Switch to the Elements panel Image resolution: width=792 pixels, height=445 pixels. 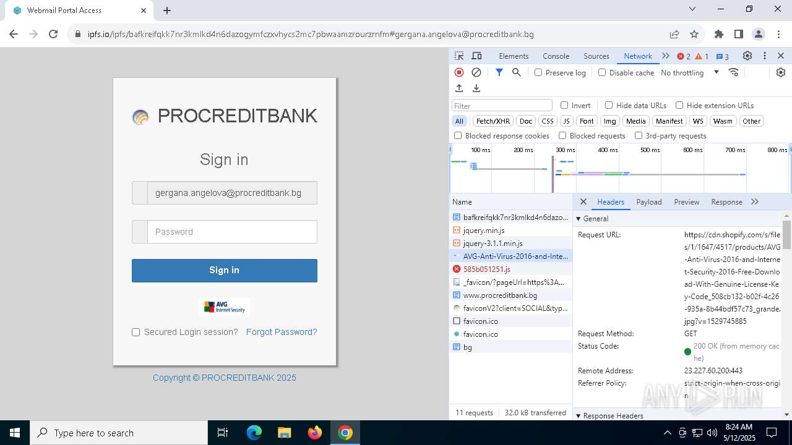point(514,56)
